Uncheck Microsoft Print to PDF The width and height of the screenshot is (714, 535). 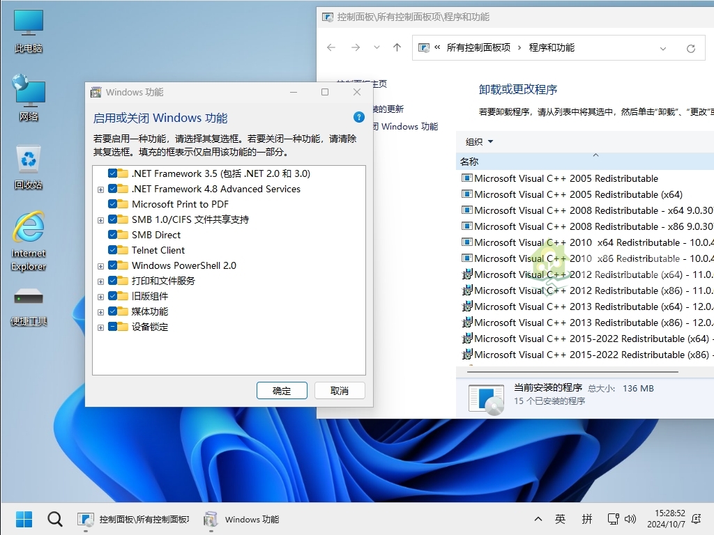(114, 204)
